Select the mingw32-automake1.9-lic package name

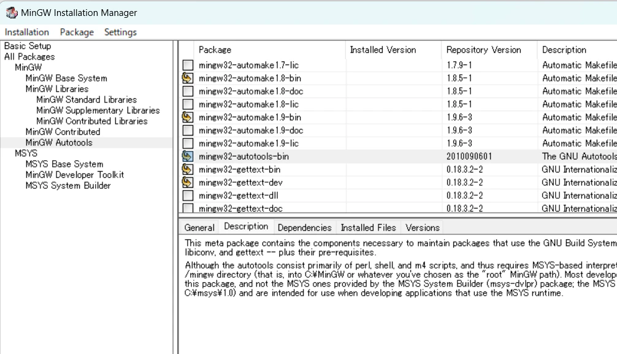click(248, 143)
